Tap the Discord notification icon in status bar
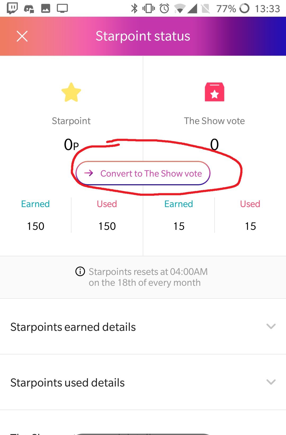Viewport: 286px width, 435px height. [x=29, y=9]
